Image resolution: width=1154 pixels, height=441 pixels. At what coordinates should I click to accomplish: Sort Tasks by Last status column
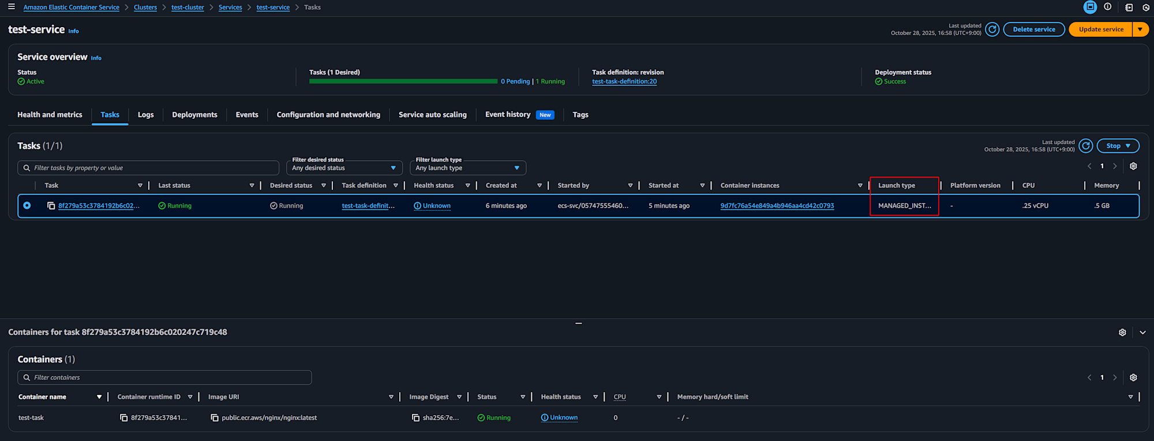pos(252,186)
